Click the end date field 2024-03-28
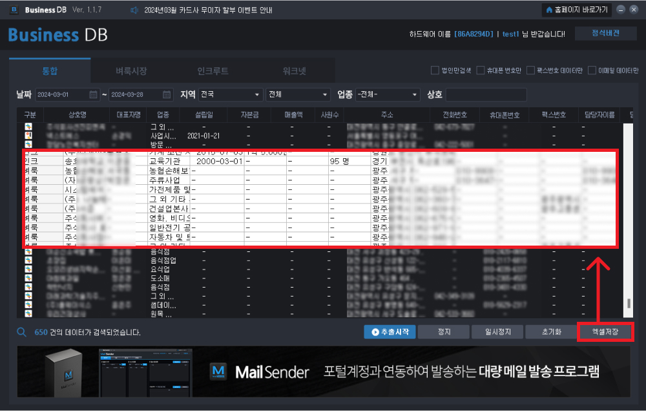The width and height of the screenshot is (646, 411). [141, 95]
